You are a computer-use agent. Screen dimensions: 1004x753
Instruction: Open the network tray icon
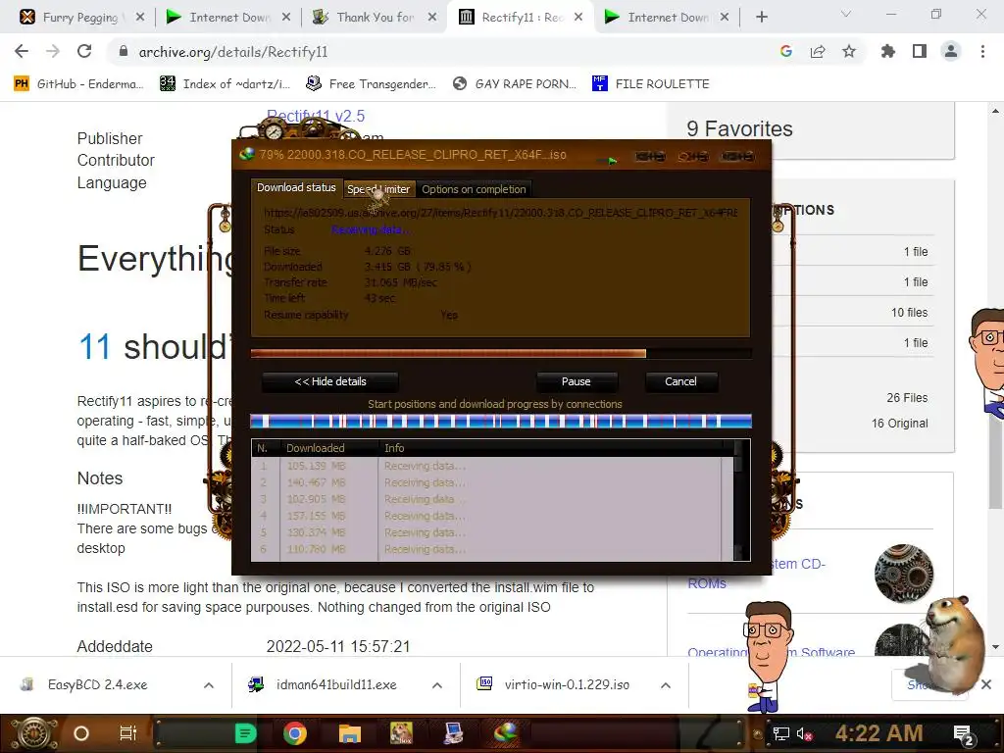pos(781,734)
